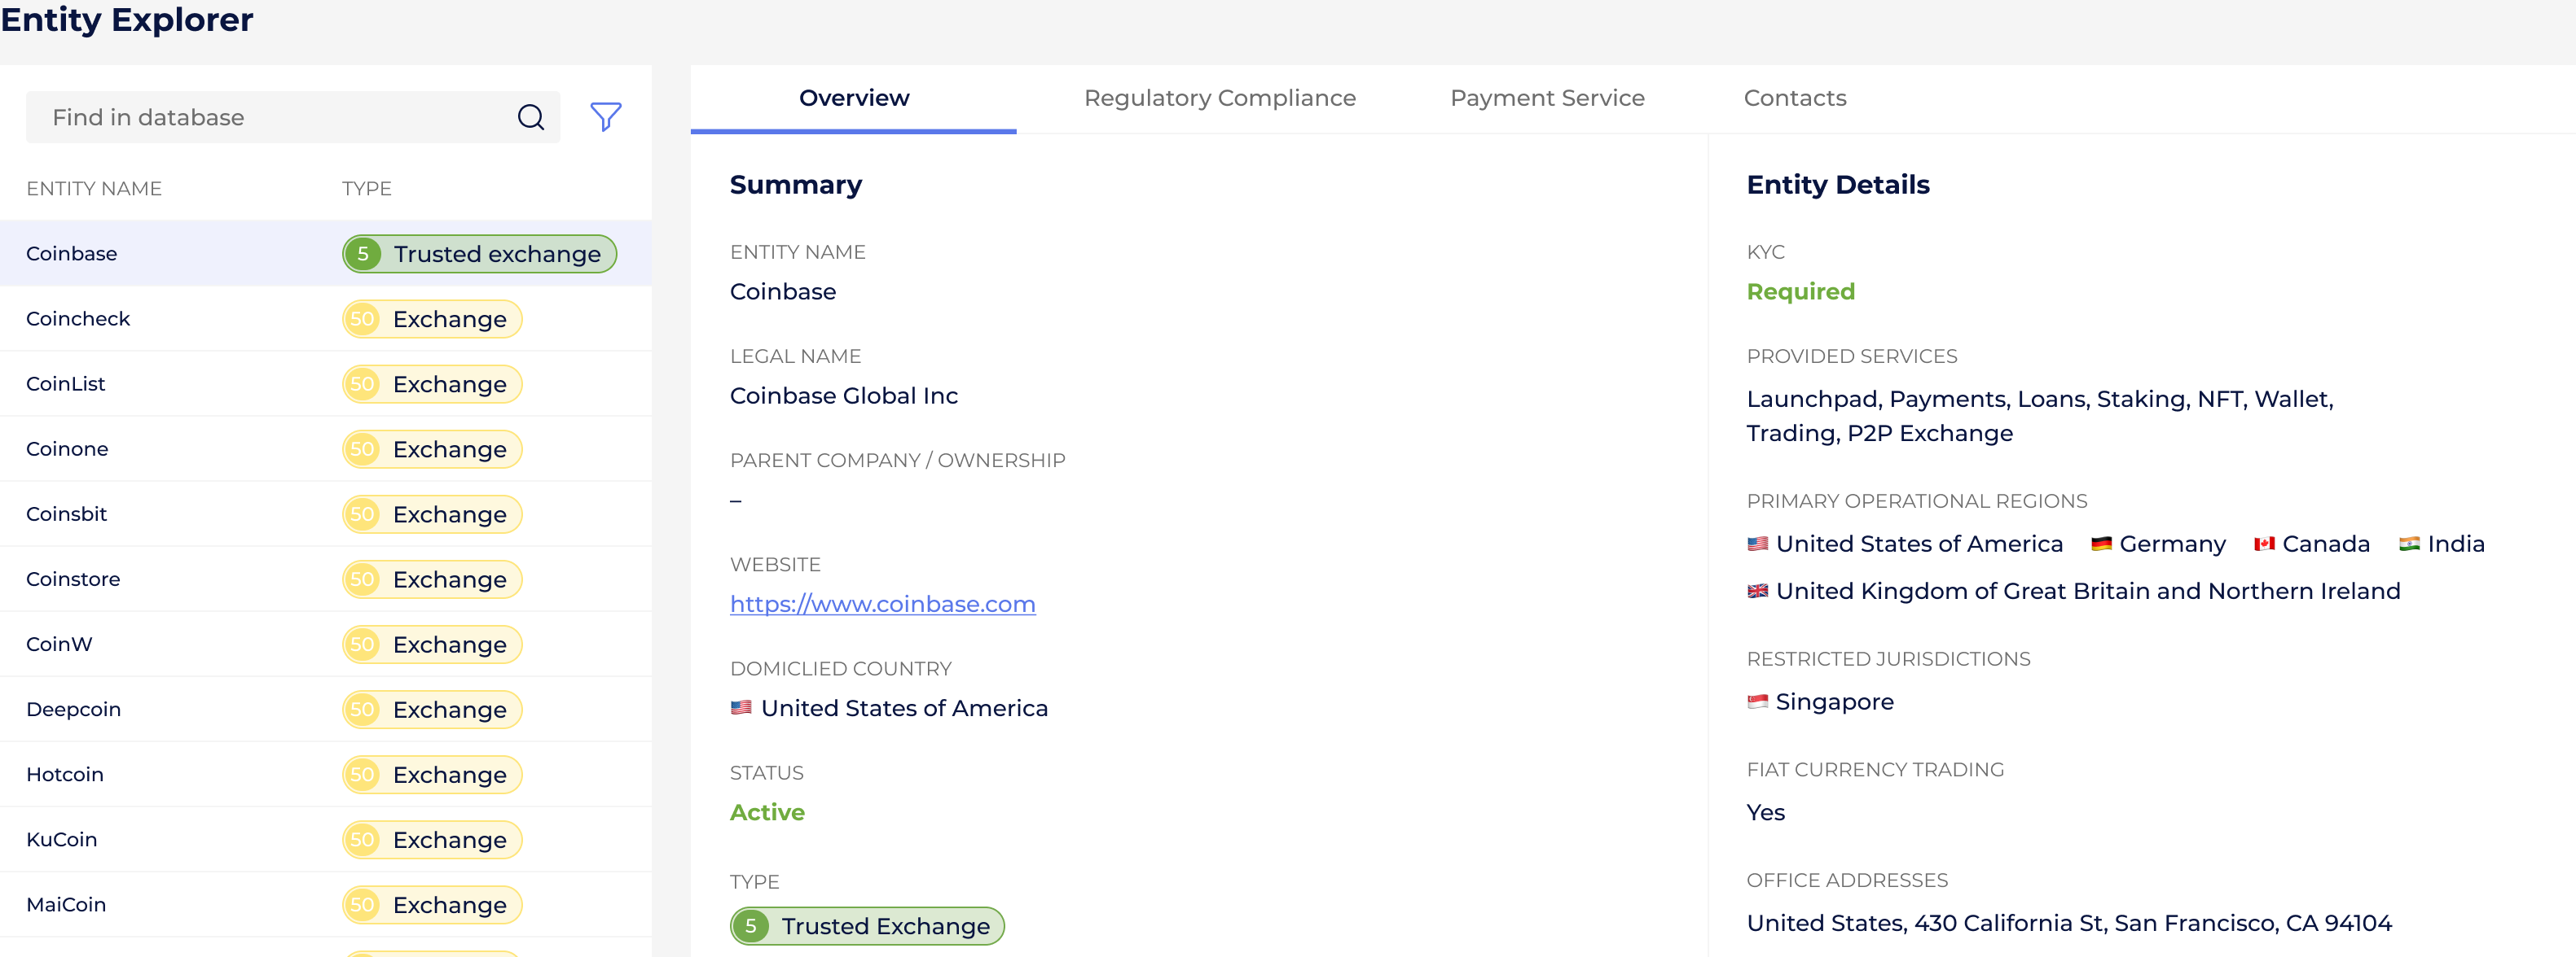The width and height of the screenshot is (2576, 957).
Task: Select the KuCoin entity row
Action: coord(326,839)
